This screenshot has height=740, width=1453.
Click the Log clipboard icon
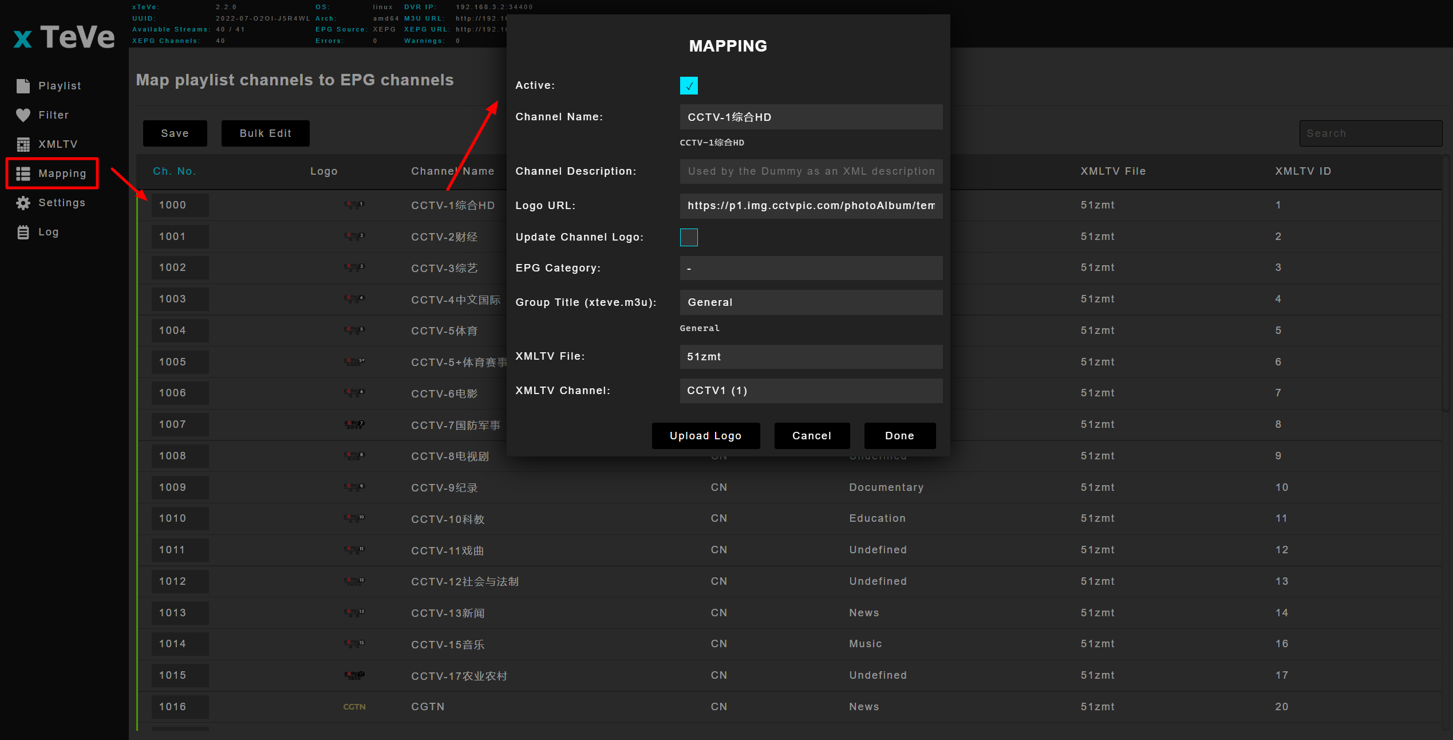23,232
